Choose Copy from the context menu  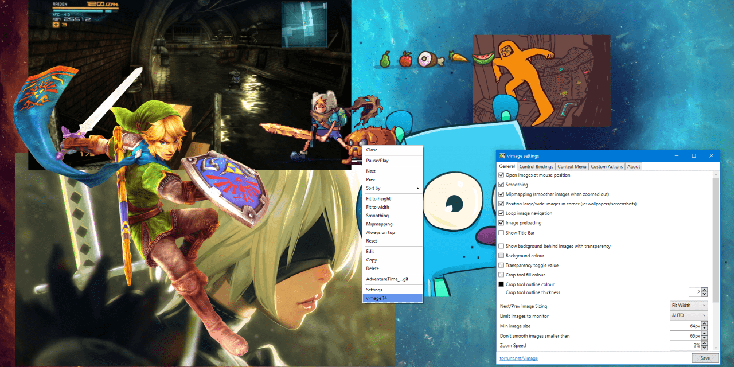(x=392, y=260)
